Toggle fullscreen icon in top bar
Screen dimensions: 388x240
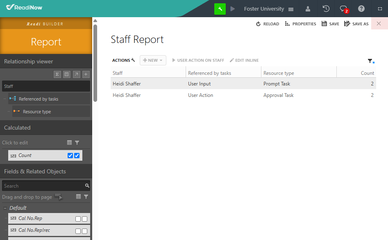[380, 9]
